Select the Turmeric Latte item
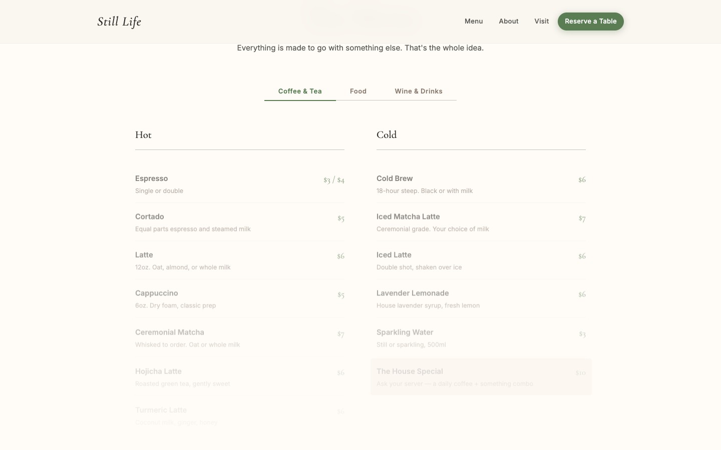 click(240, 415)
